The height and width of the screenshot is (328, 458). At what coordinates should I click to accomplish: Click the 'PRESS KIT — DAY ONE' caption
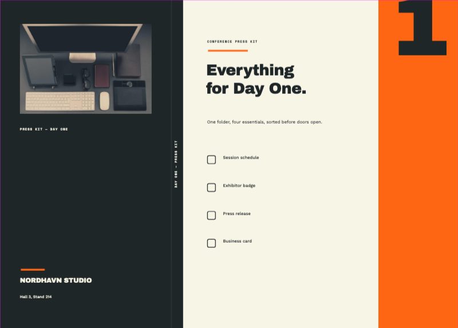point(44,129)
